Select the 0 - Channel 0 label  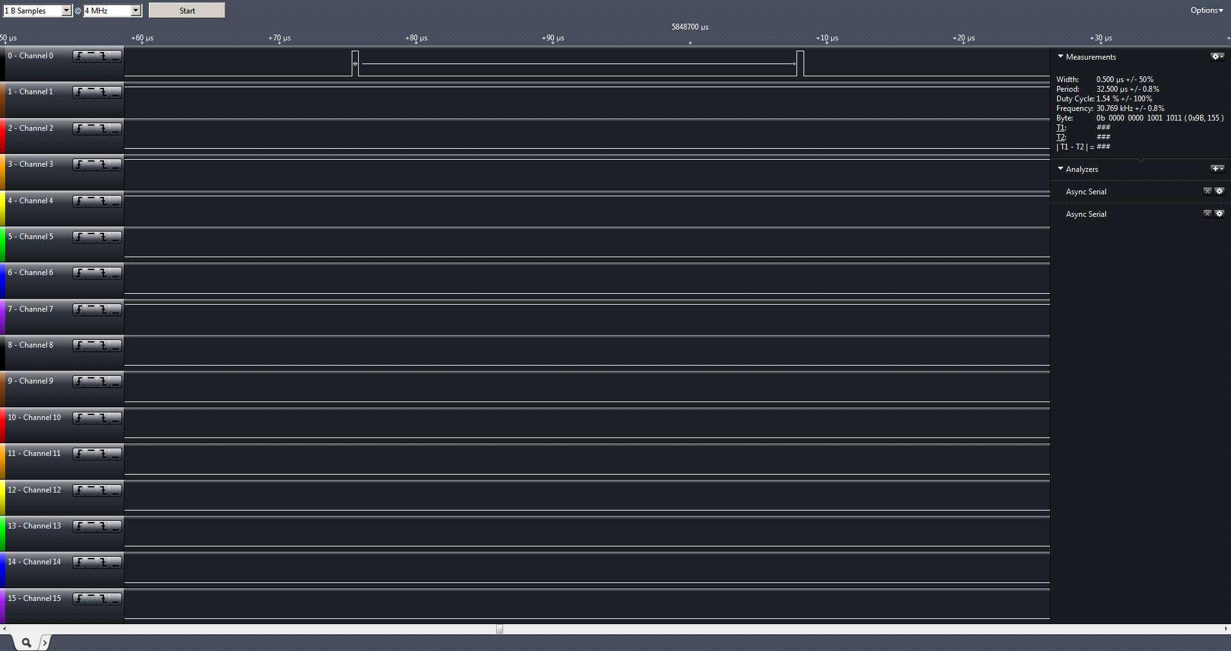(x=30, y=56)
